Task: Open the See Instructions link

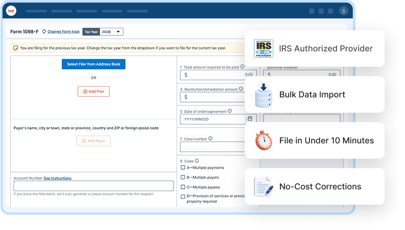Action: pos(57,178)
